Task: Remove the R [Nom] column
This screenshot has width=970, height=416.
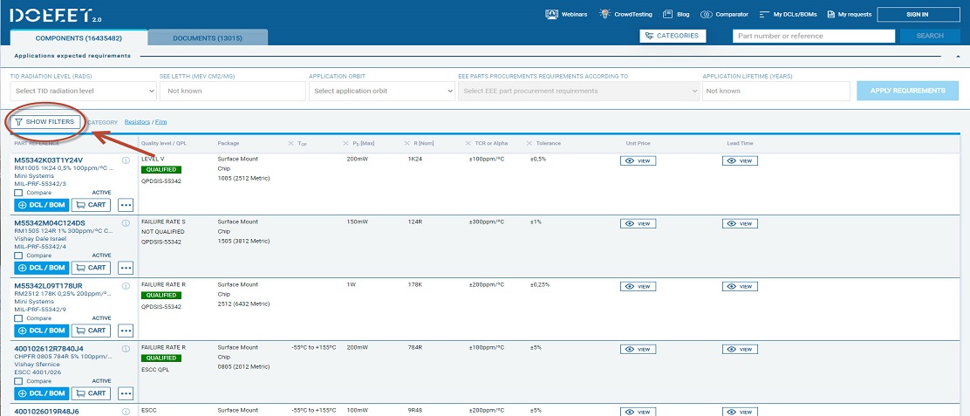Action: [407, 143]
